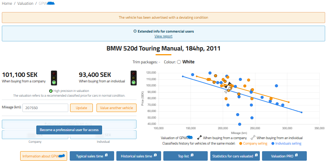Click the individual price traffic light icon
Image resolution: width=327 pixels, height=164 pixels.
click(x=134, y=77)
